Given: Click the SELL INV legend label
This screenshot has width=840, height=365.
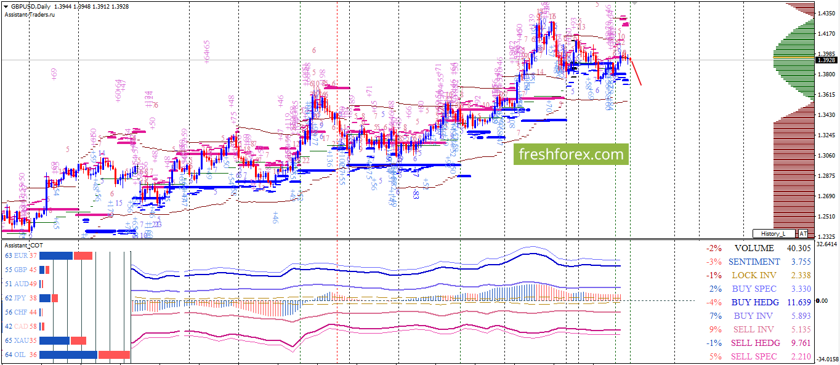Looking at the screenshot, I should (754, 329).
